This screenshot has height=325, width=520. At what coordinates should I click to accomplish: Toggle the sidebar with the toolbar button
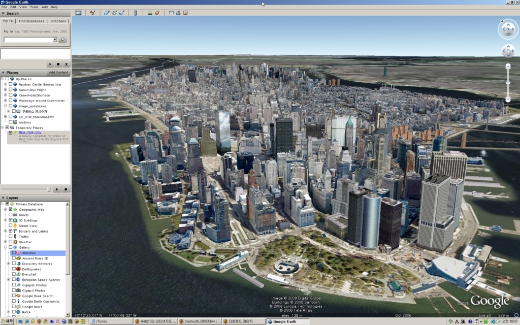coord(79,13)
